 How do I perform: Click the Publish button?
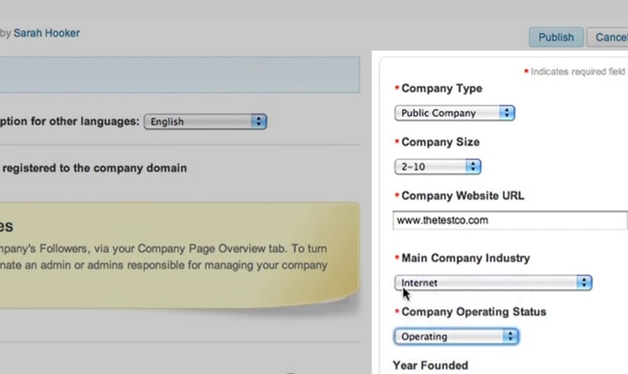[x=556, y=37]
